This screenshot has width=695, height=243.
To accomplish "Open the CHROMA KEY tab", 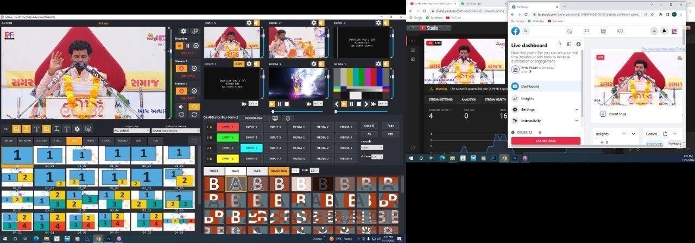I will point(254,118).
